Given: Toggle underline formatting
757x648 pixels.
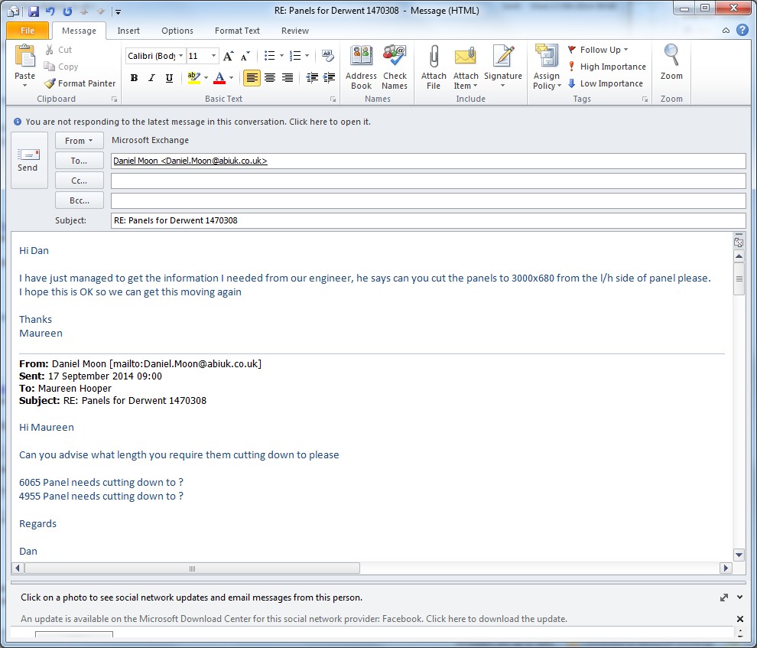Looking at the screenshot, I should [169, 78].
